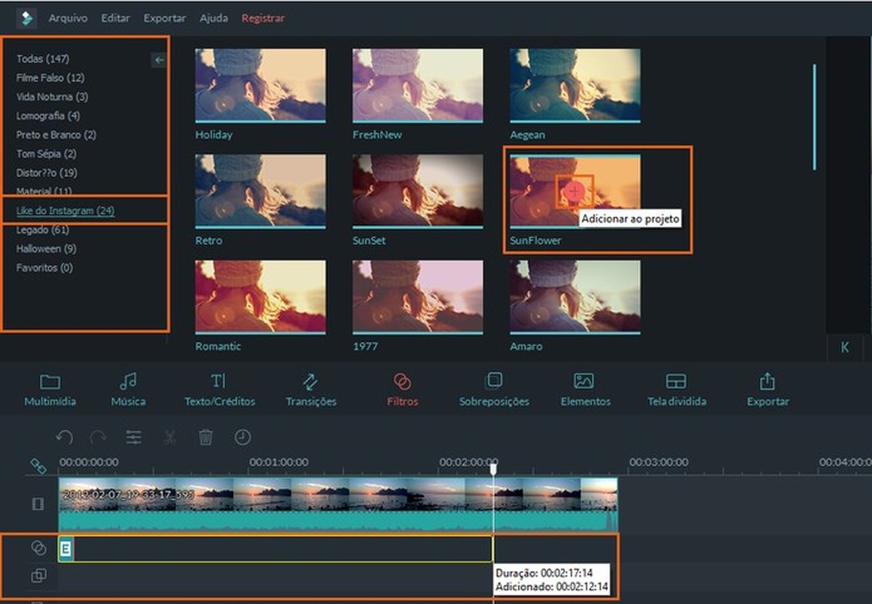Viewport: 872px width, 604px height.
Task: Collapse the filter category sidebar with the arrow
Action: click(x=158, y=58)
